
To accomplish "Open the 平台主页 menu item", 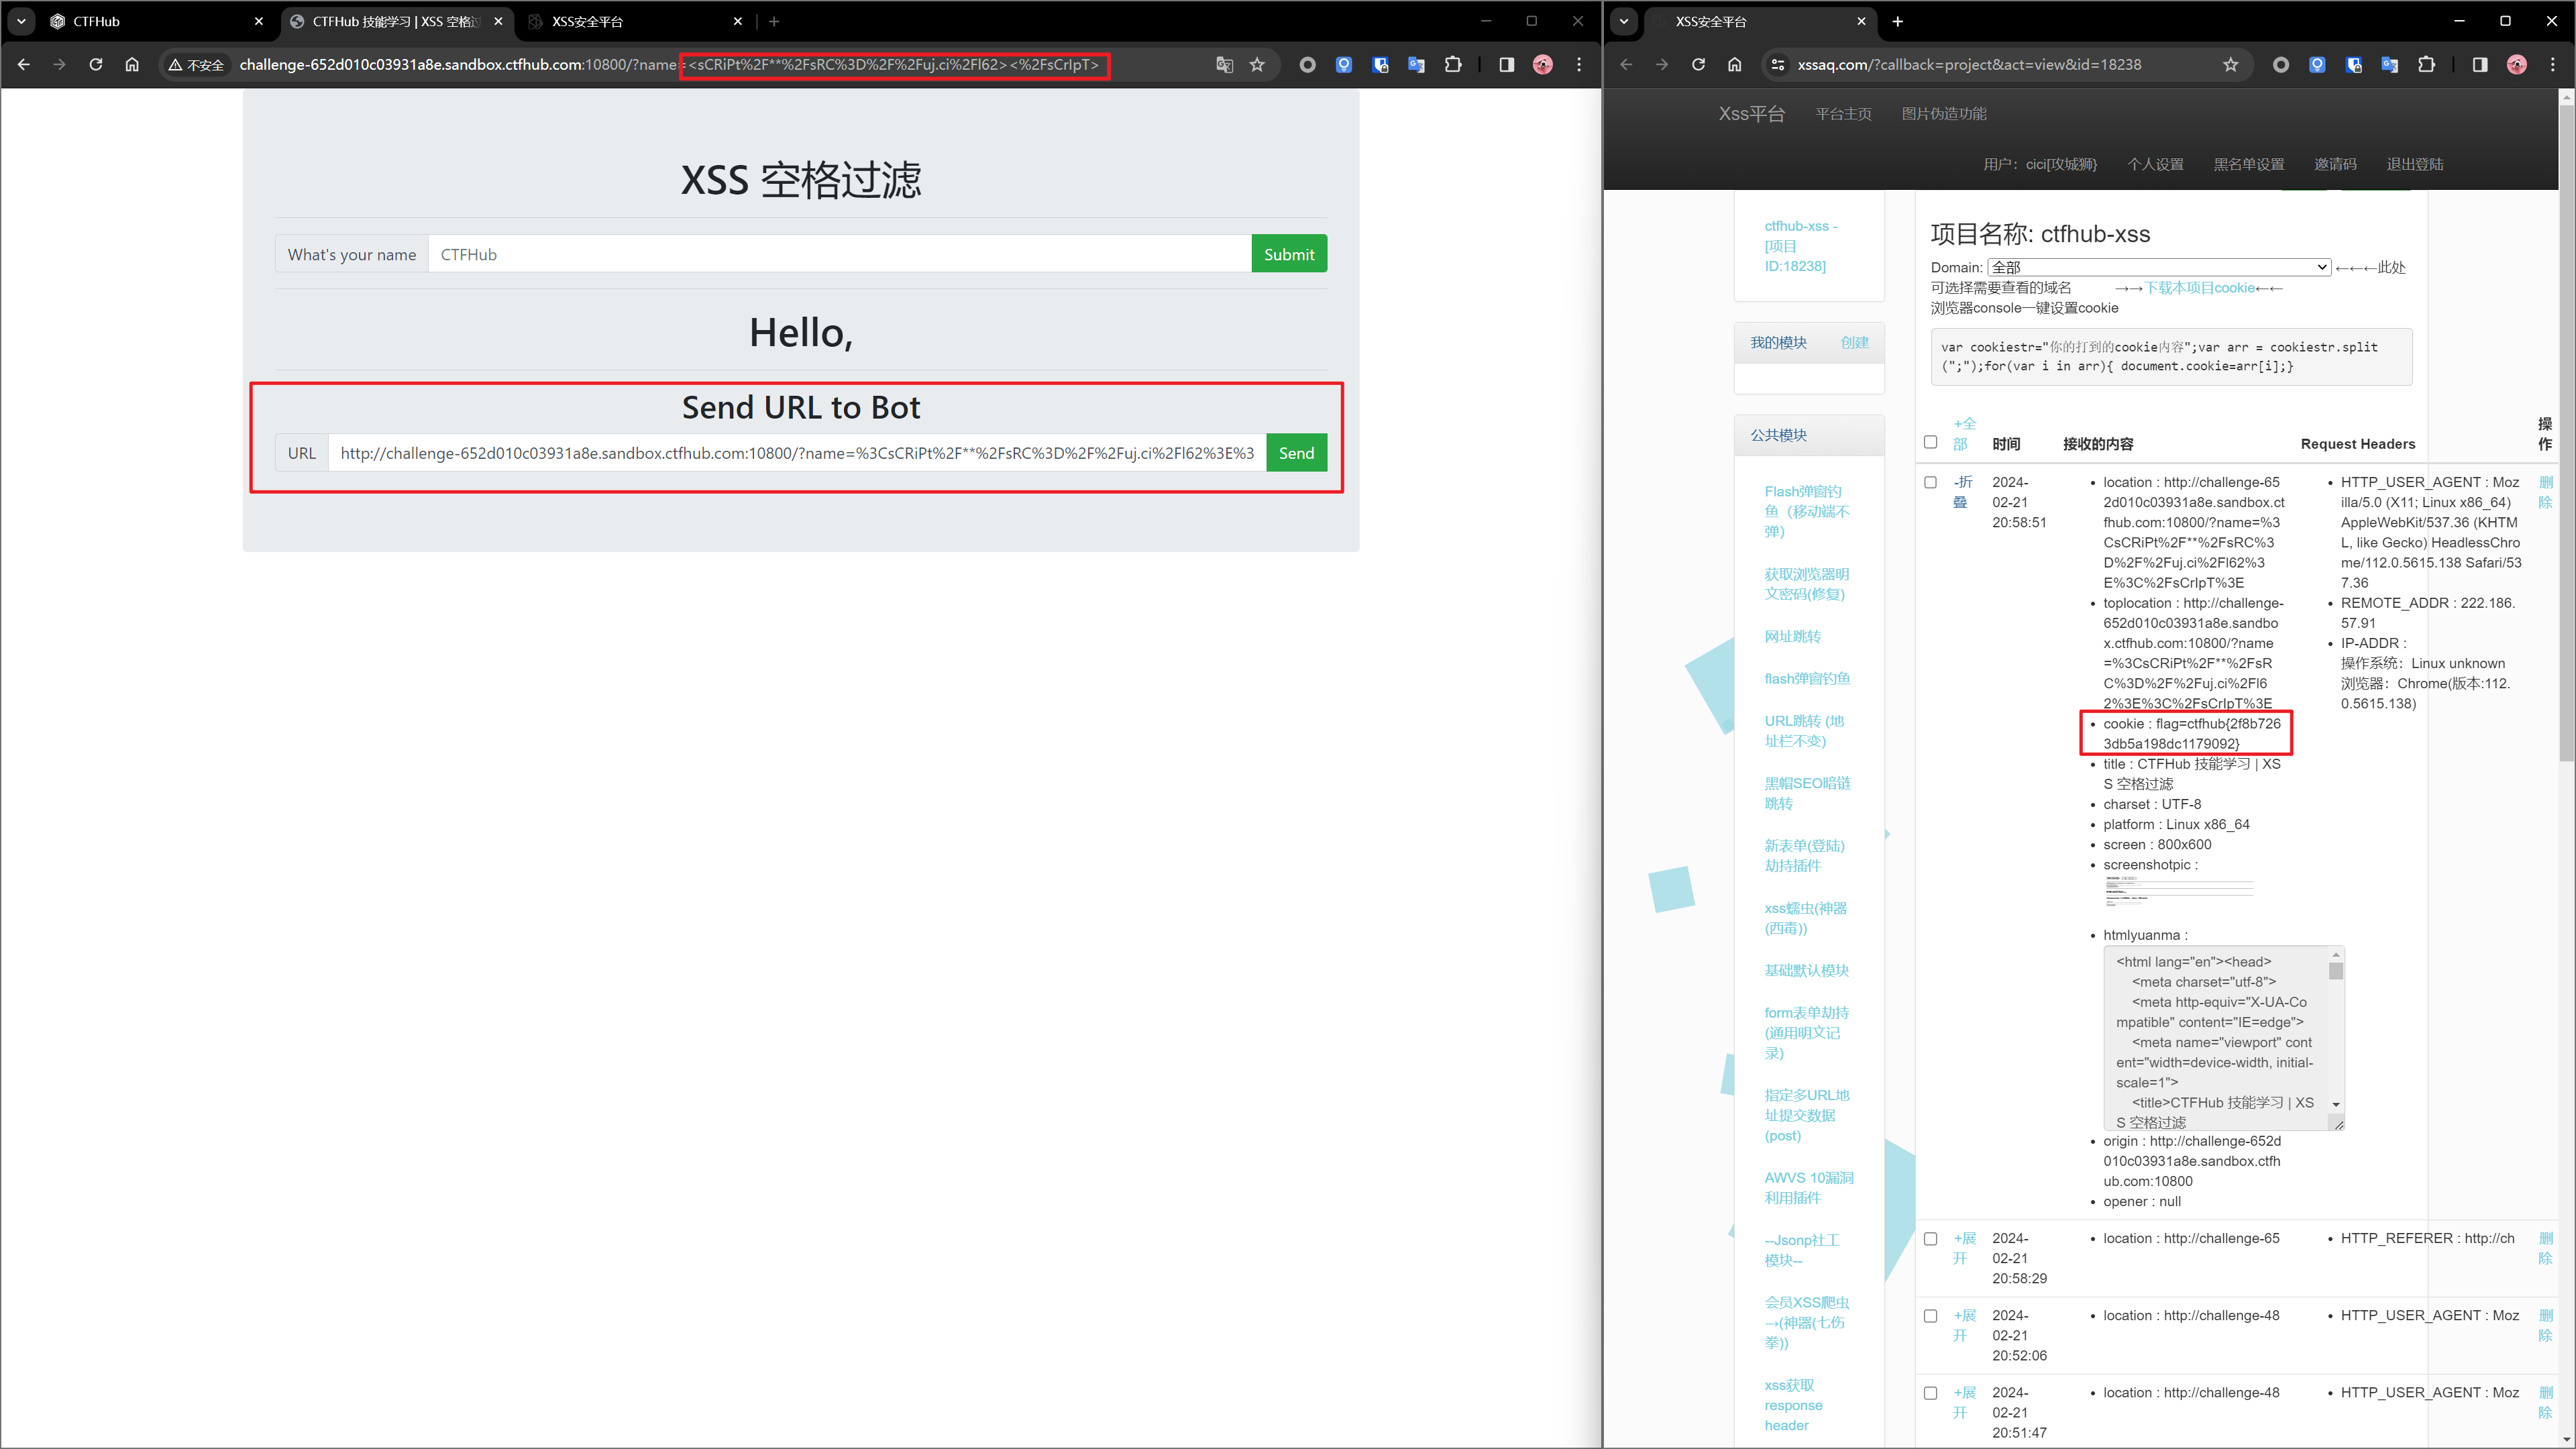I will coord(1843,113).
